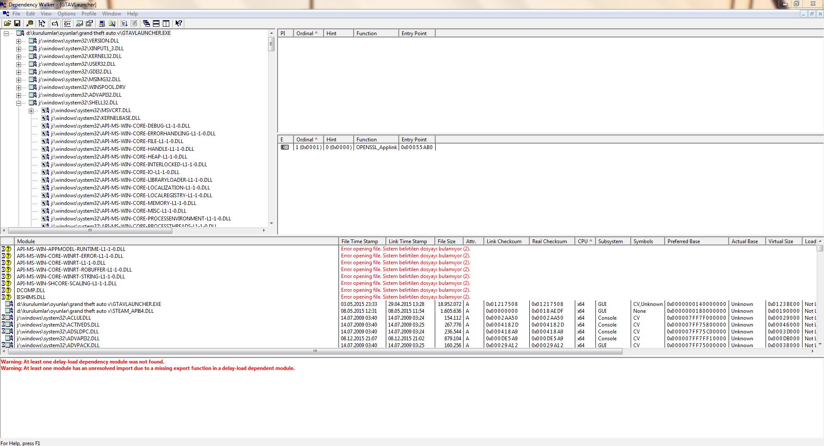Viewport: 824px width, 446px height.
Task: Click module icon of ACLUI.DLL in list
Action: [7, 318]
